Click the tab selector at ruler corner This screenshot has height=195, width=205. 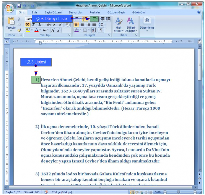coord(7,42)
